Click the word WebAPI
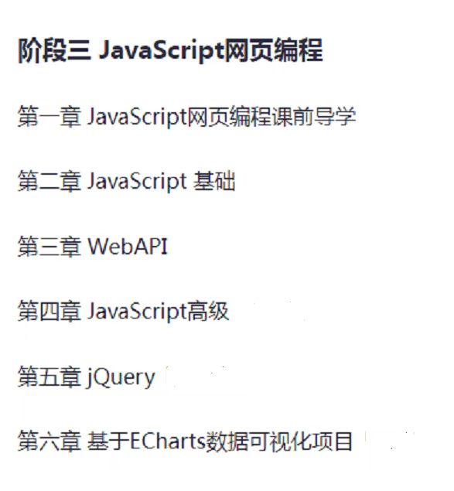Viewport: 454px width, 491px height. [128, 247]
